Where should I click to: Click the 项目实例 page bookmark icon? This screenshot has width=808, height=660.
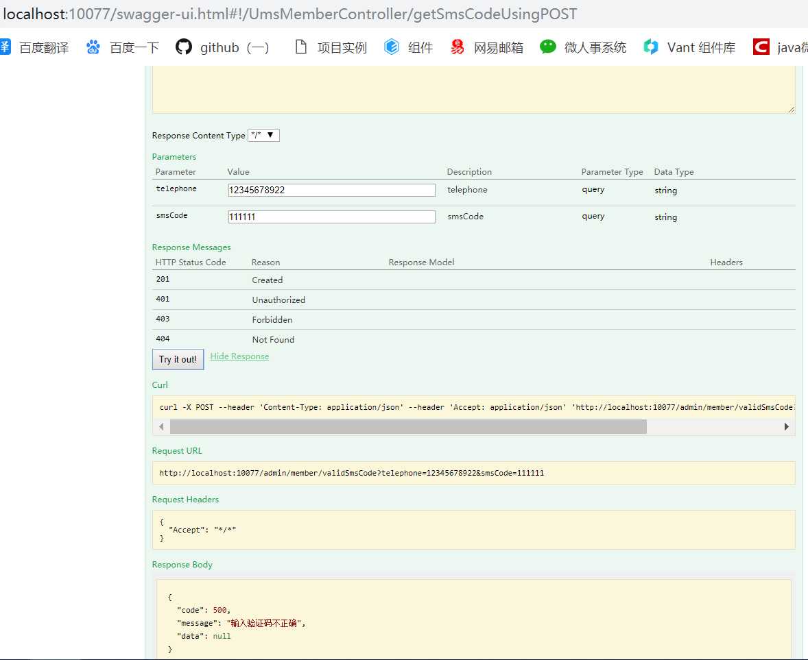(x=301, y=47)
